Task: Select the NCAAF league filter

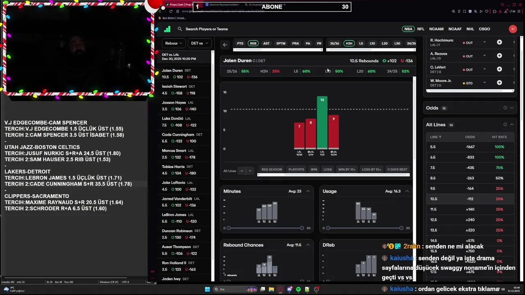Action: click(x=455, y=29)
